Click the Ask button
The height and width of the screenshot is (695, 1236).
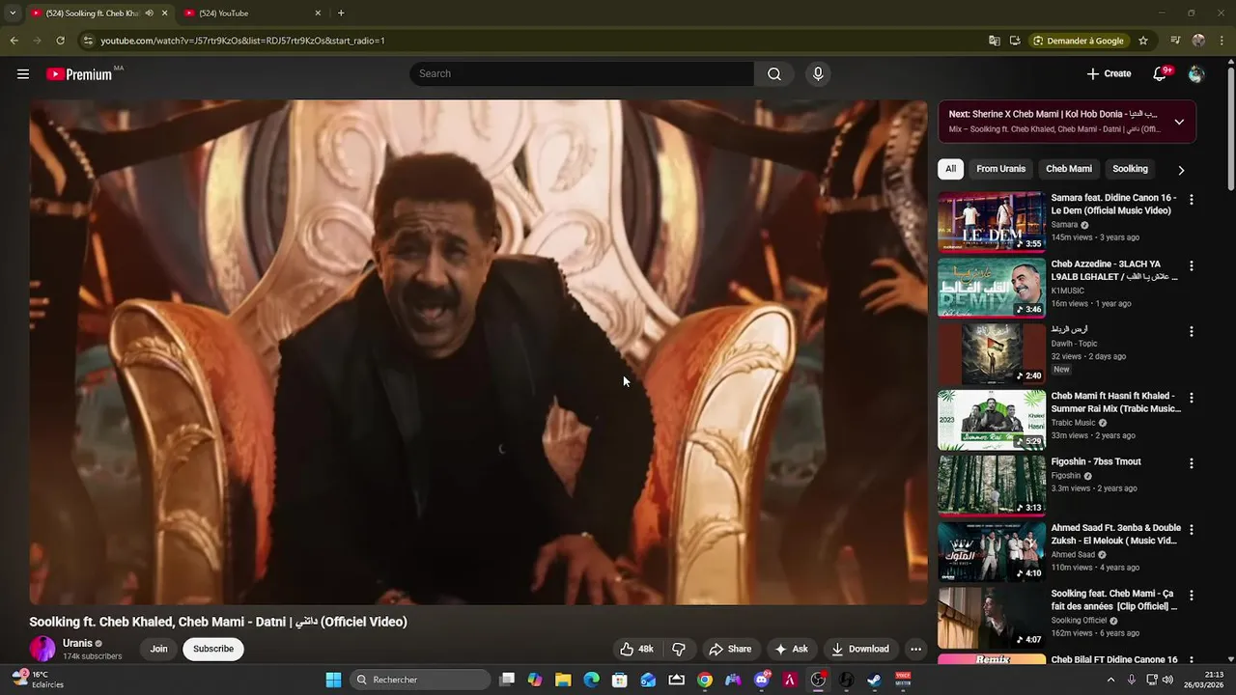[x=791, y=649]
